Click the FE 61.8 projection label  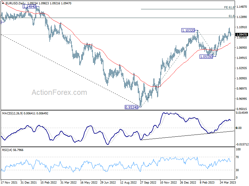[x=229, y=7]
